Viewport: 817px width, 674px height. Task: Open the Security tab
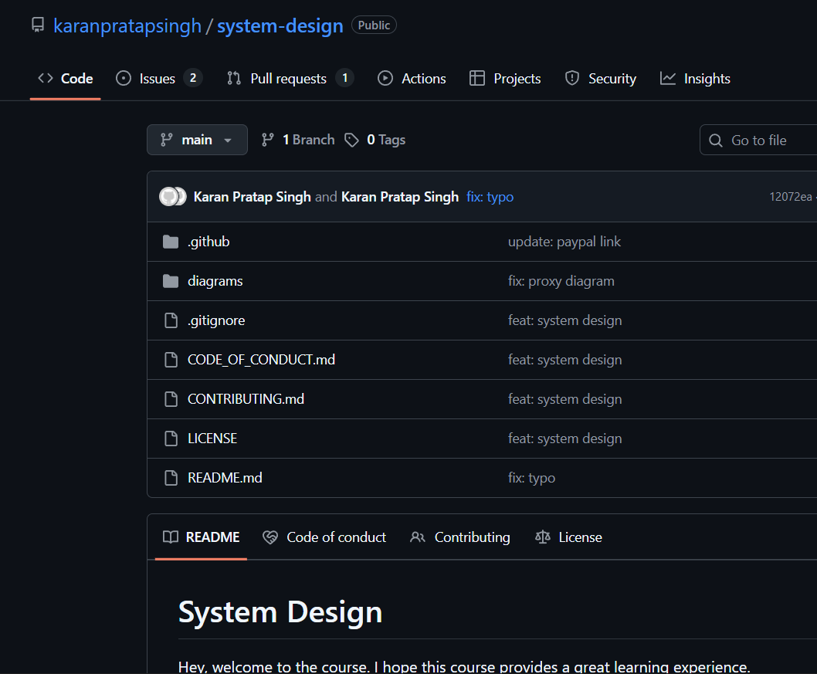[600, 79]
